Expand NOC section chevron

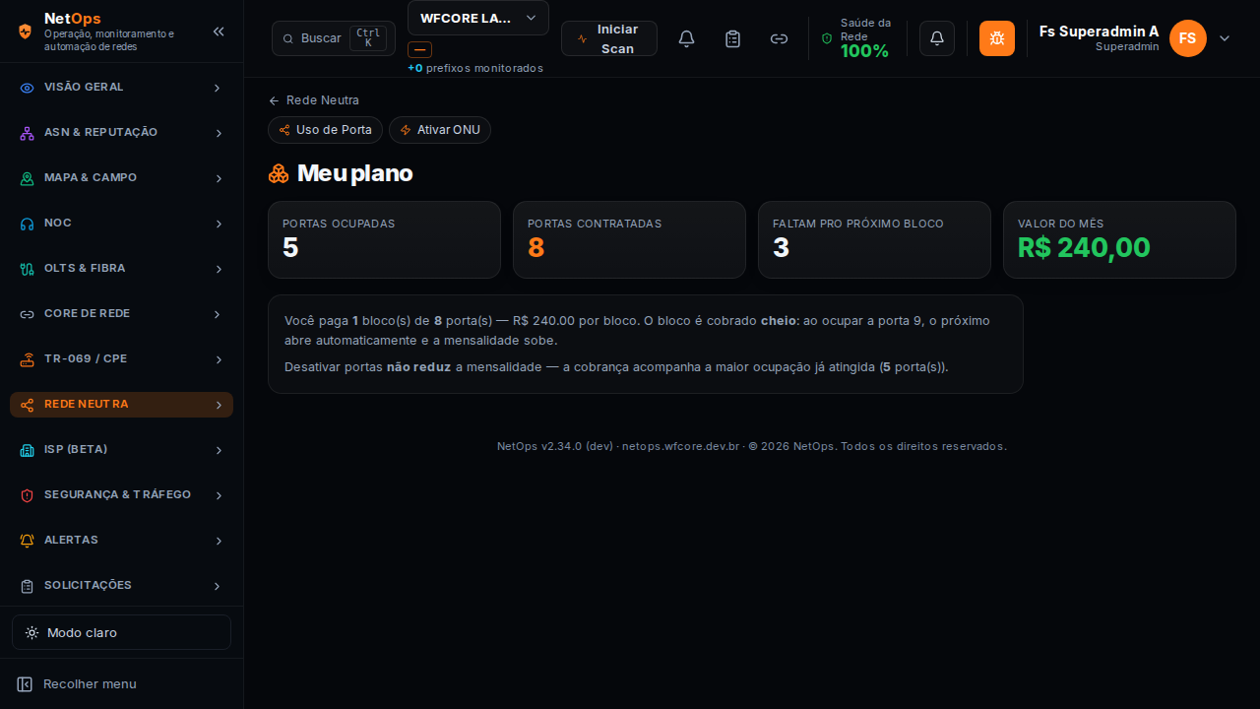coord(218,224)
